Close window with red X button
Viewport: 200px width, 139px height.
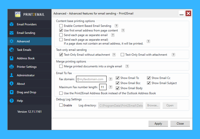(x=188, y=13)
